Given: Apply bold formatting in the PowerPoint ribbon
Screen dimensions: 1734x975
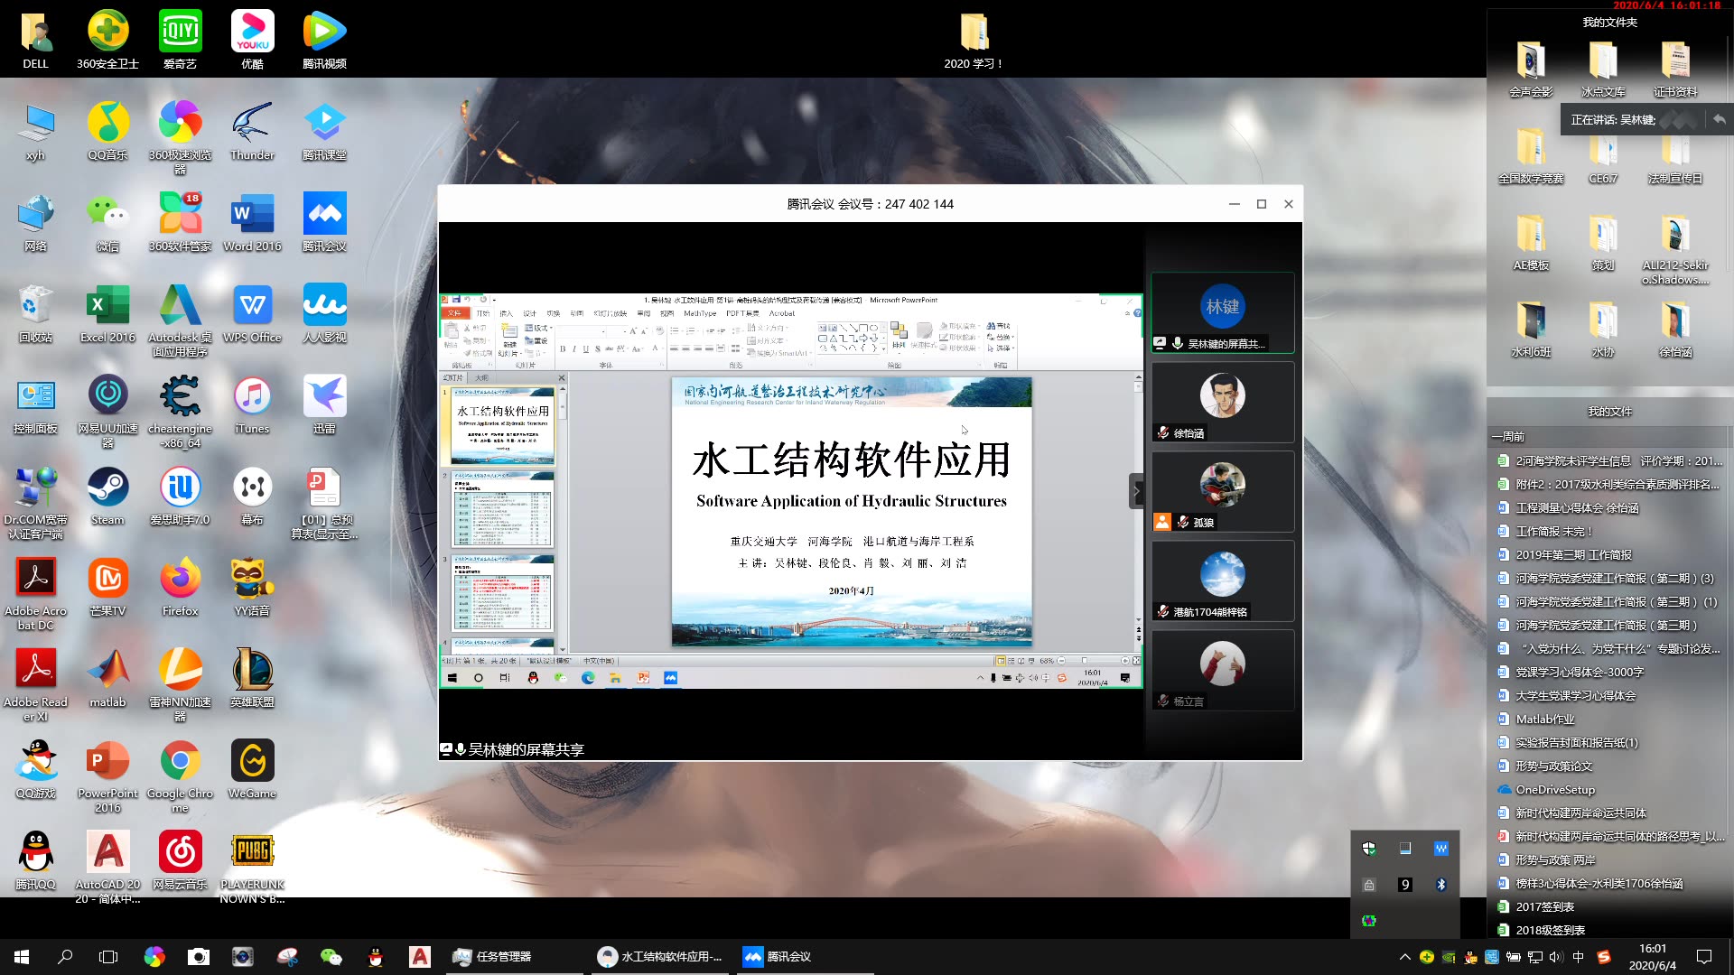Looking at the screenshot, I should click(x=564, y=348).
